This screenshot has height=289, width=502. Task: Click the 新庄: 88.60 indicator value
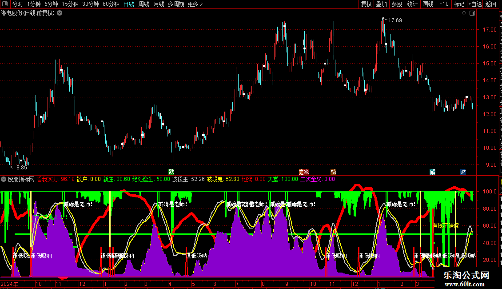[x=116, y=180]
